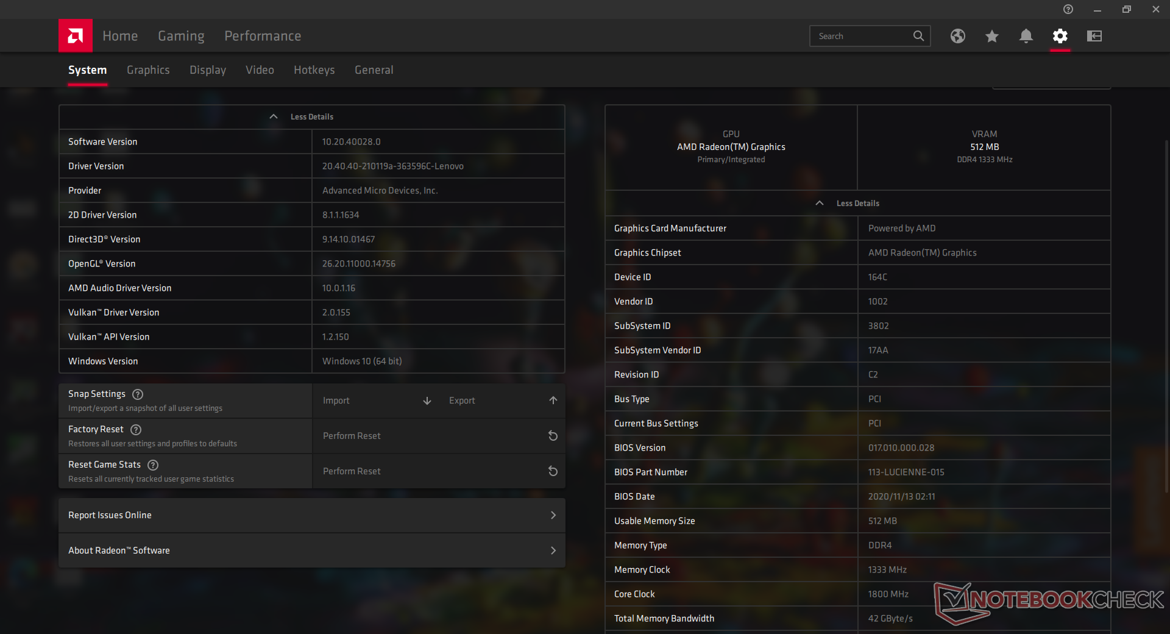Perform Reset for Game Stats
The image size is (1170, 634).
439,471
